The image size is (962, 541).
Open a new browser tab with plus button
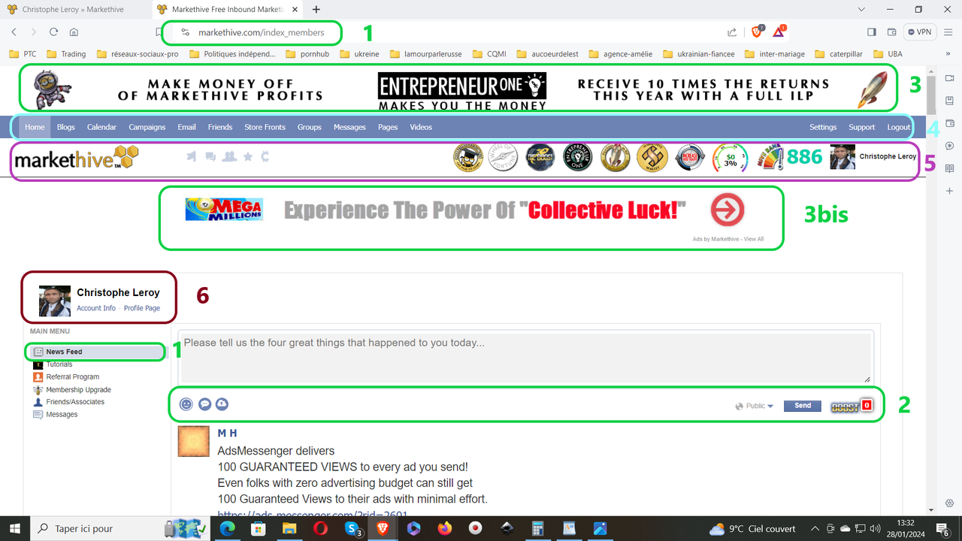click(x=316, y=10)
